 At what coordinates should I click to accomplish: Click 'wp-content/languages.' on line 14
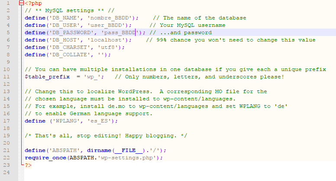point(199,99)
